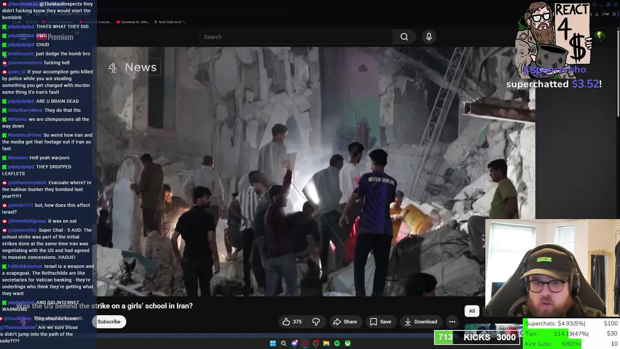Open the Share dialog for the video
This screenshot has height=349, width=620.
pyautogui.click(x=345, y=322)
